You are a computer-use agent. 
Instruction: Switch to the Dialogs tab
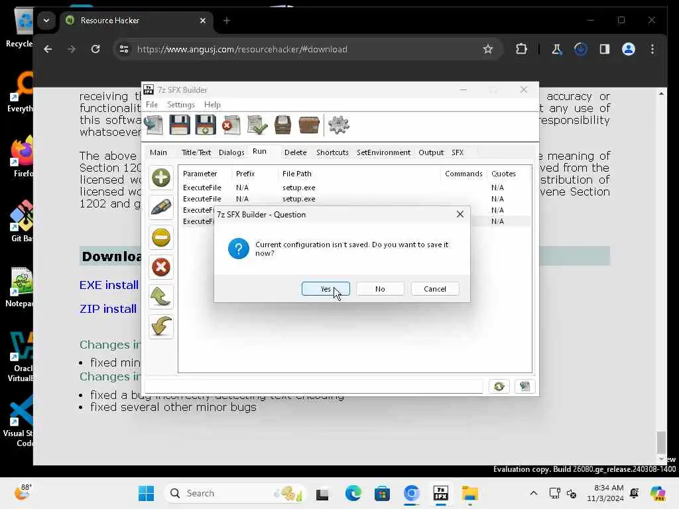(231, 152)
